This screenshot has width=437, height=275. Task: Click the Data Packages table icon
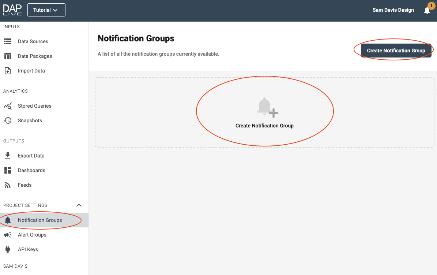pos(8,56)
